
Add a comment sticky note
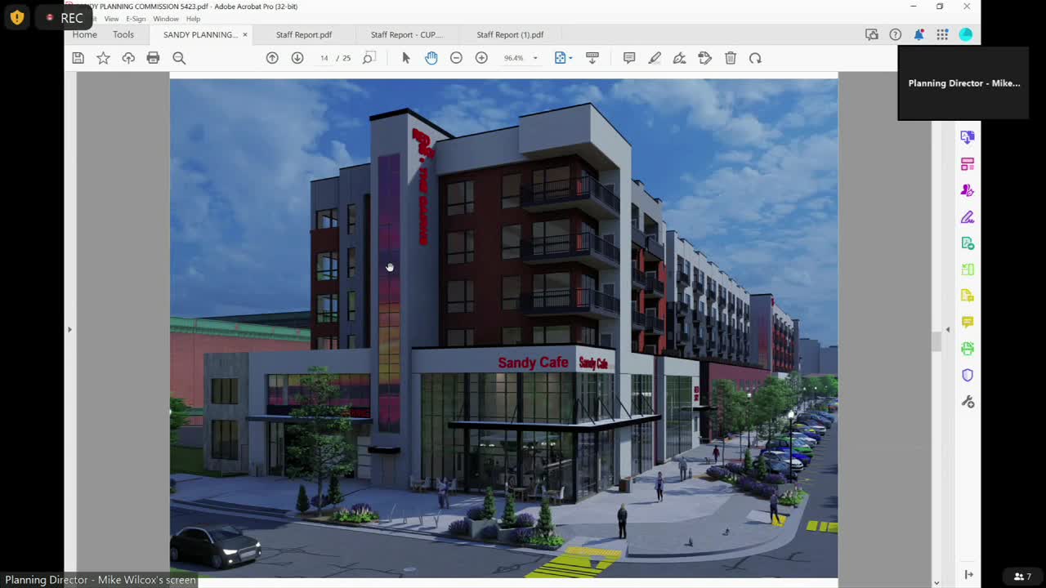[x=629, y=58]
